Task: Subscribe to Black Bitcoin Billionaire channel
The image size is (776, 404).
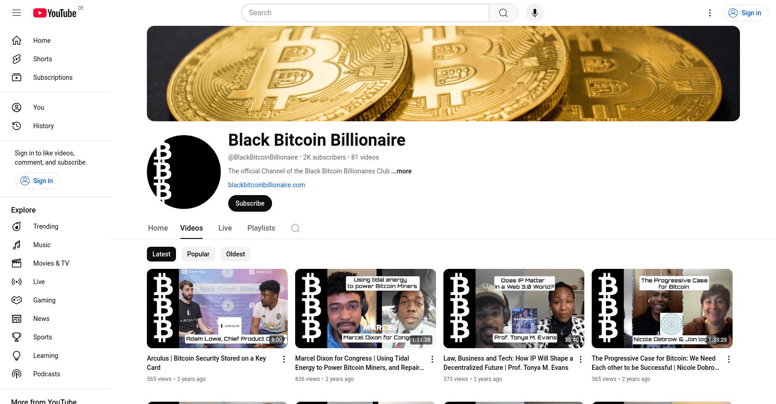Action: 250,203
